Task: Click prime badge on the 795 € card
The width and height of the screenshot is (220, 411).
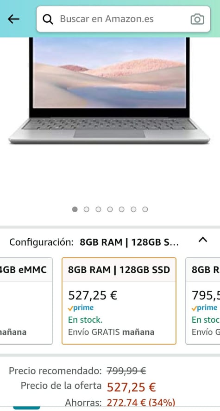Action: [x=205, y=308]
